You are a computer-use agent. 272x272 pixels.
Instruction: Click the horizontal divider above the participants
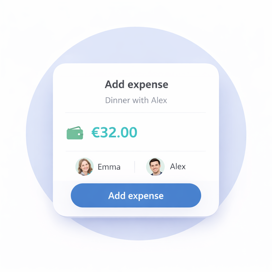click(x=135, y=151)
